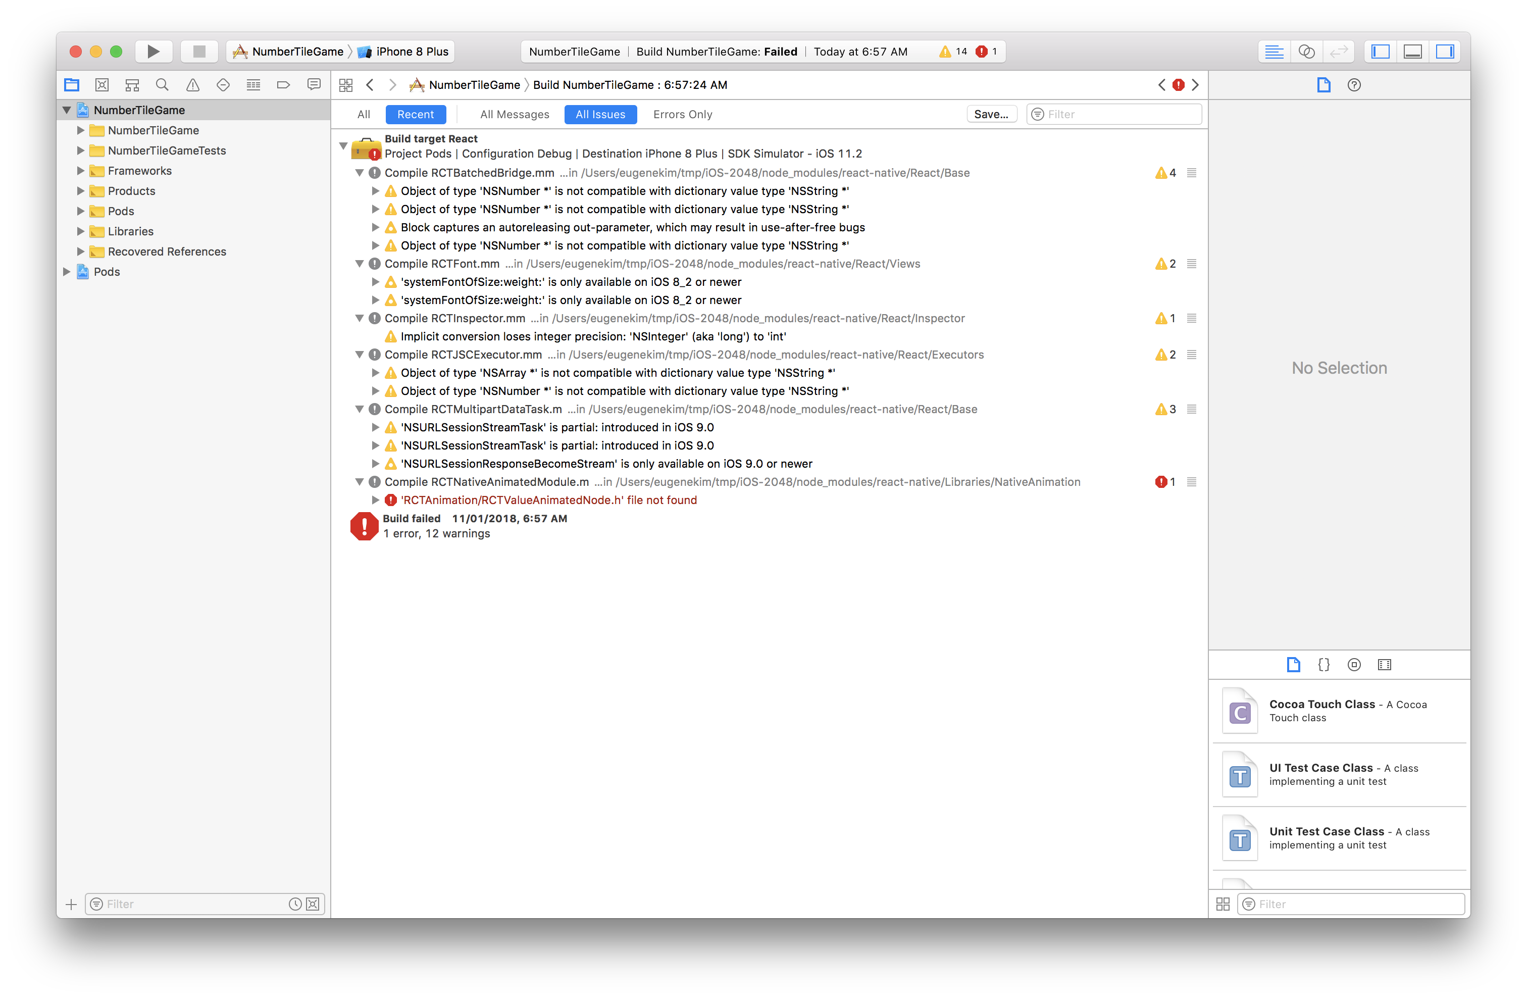Click the build log Filter field
The width and height of the screenshot is (1527, 999).
pos(1119,114)
